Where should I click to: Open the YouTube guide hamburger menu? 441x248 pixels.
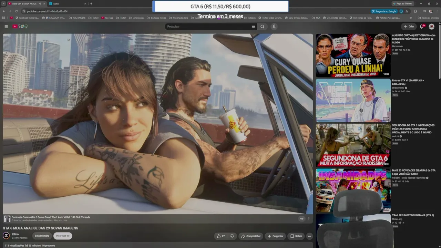click(x=6, y=27)
